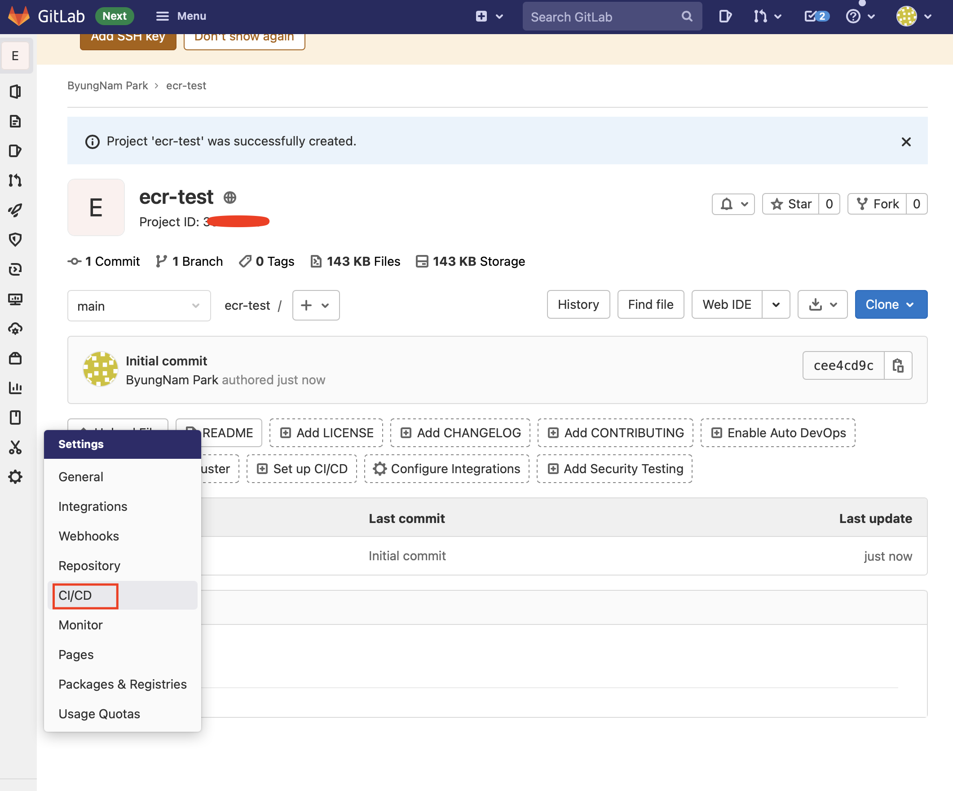Viewport: 953px width, 791px height.
Task: Select CI/CD in Settings menu
Action: point(123,595)
